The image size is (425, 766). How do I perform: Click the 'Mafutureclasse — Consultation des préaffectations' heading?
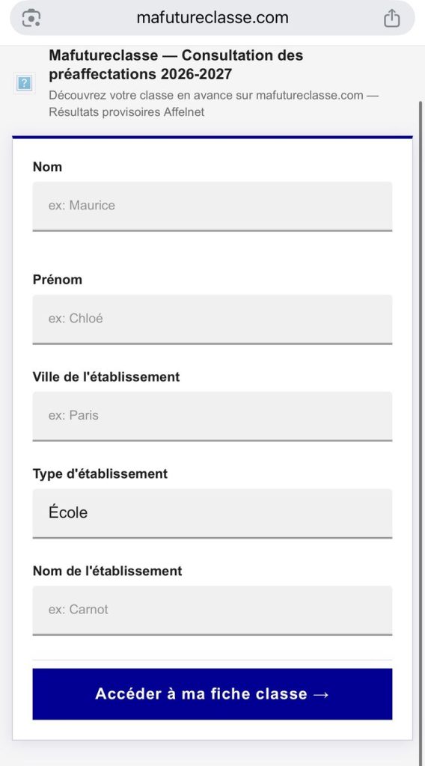(176, 65)
